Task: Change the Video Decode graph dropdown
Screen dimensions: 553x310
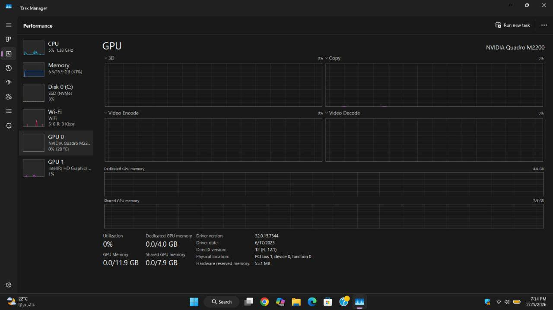Action: point(342,113)
